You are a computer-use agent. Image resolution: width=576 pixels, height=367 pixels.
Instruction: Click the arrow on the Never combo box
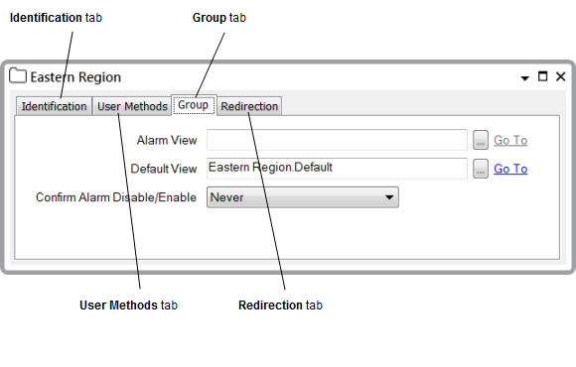pyautogui.click(x=389, y=197)
